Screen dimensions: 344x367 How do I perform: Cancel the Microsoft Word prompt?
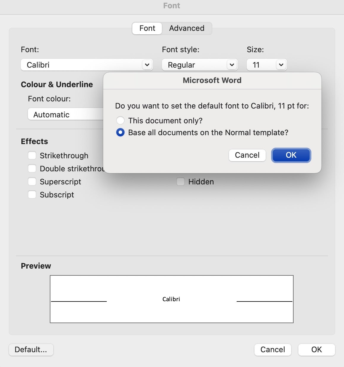[x=247, y=155]
